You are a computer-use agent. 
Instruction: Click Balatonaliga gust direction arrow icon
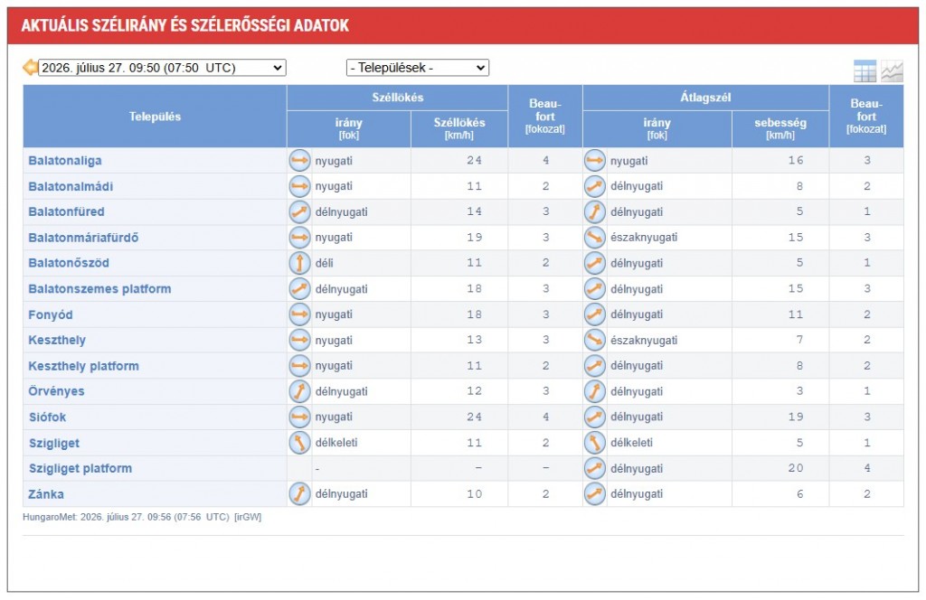point(299,161)
